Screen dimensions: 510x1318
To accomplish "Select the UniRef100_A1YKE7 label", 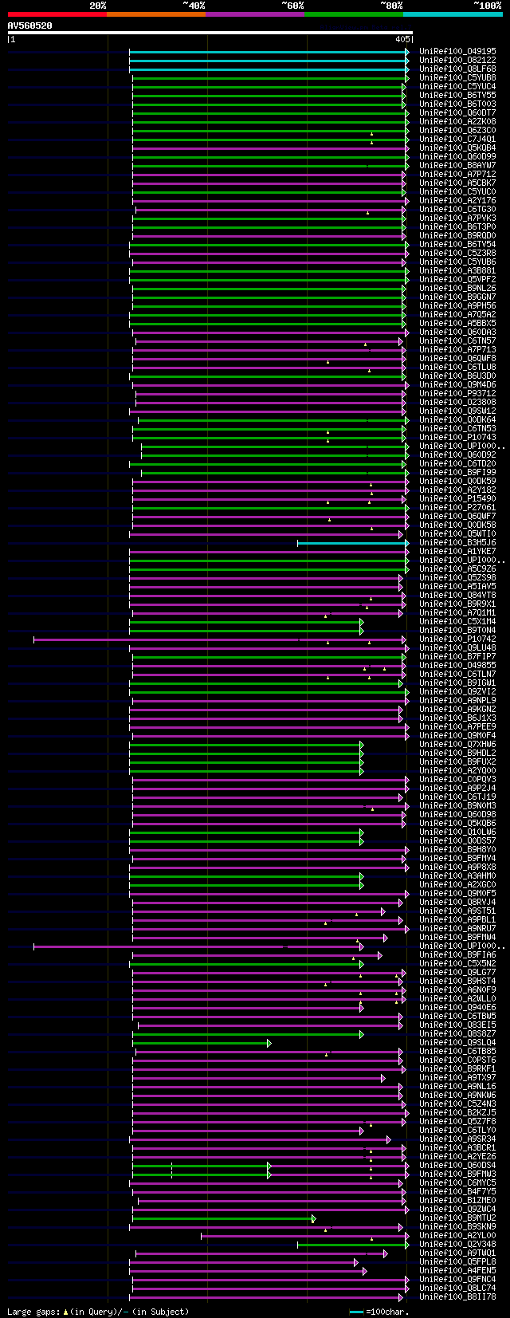I will 457,552.
